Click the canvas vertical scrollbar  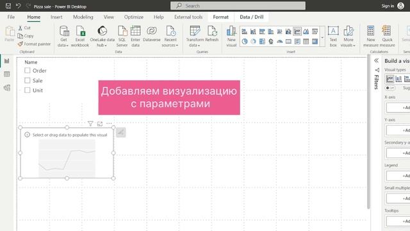coord(368,132)
